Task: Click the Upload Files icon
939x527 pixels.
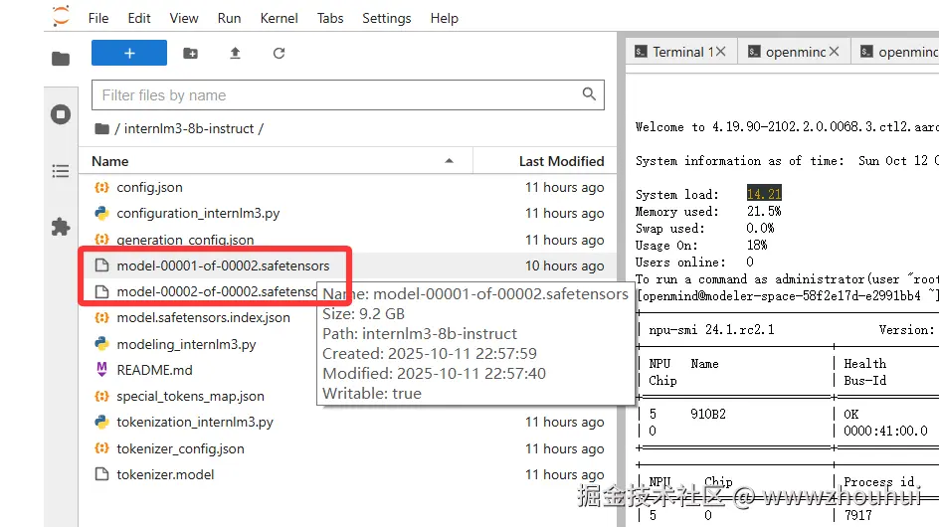Action: (x=235, y=54)
